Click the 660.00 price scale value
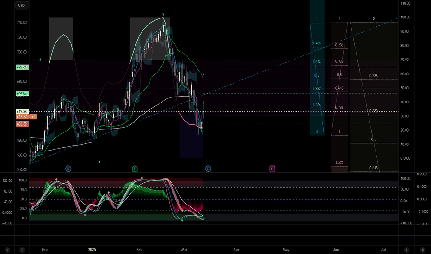 pyautogui.click(x=22, y=82)
